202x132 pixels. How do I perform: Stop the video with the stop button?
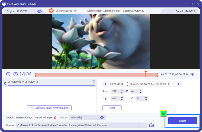[16, 74]
